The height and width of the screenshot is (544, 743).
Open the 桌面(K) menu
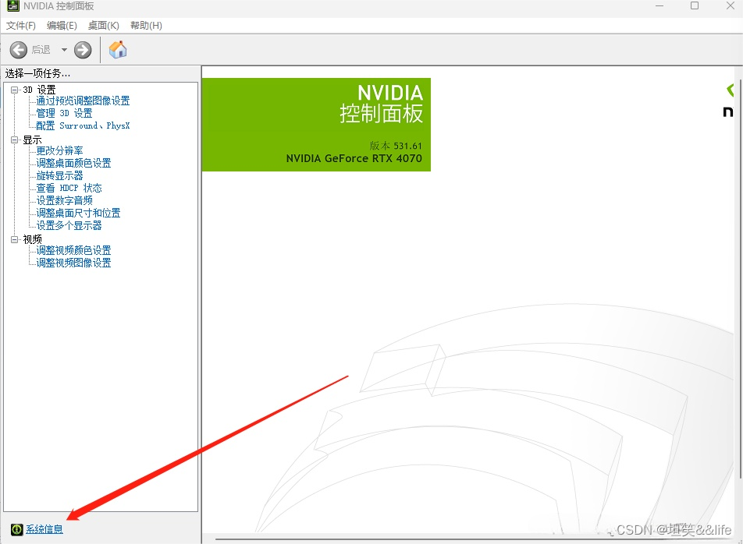point(103,26)
